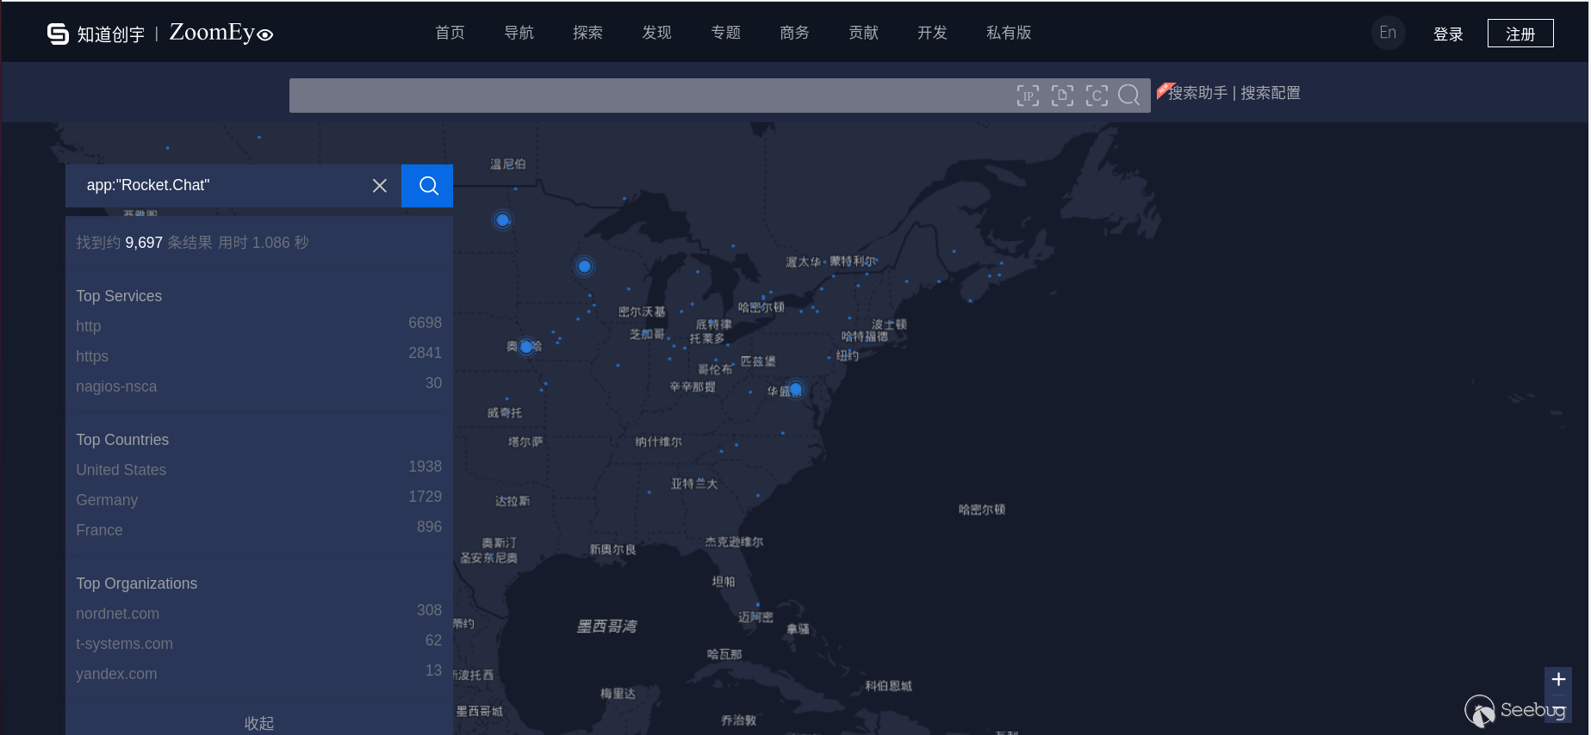
Task: Click the 308 count beside nordnet.com
Action: coord(429,610)
